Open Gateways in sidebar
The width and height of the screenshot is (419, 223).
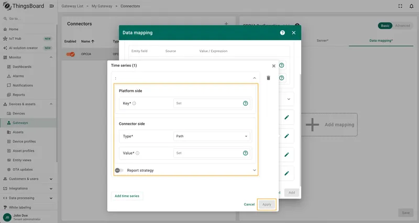(29, 123)
